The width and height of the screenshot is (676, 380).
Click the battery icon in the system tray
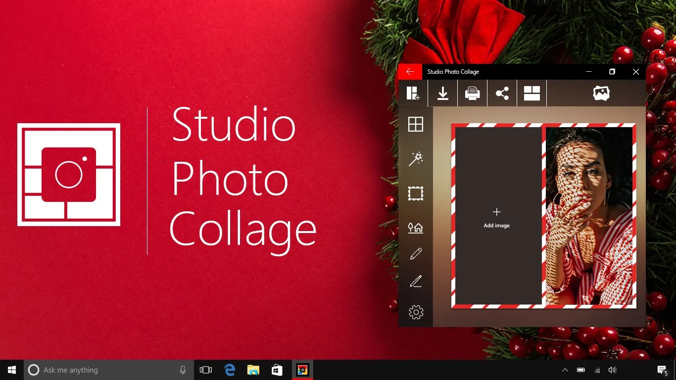coord(581,370)
